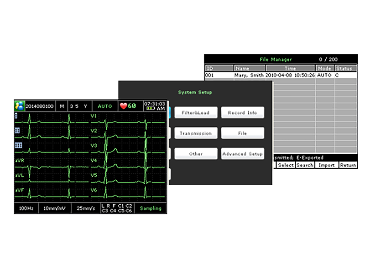
Task: Select the V2 lead label
Action: click(x=94, y=131)
